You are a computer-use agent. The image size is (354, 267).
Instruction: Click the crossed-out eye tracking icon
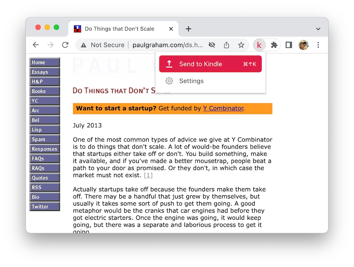(x=212, y=45)
